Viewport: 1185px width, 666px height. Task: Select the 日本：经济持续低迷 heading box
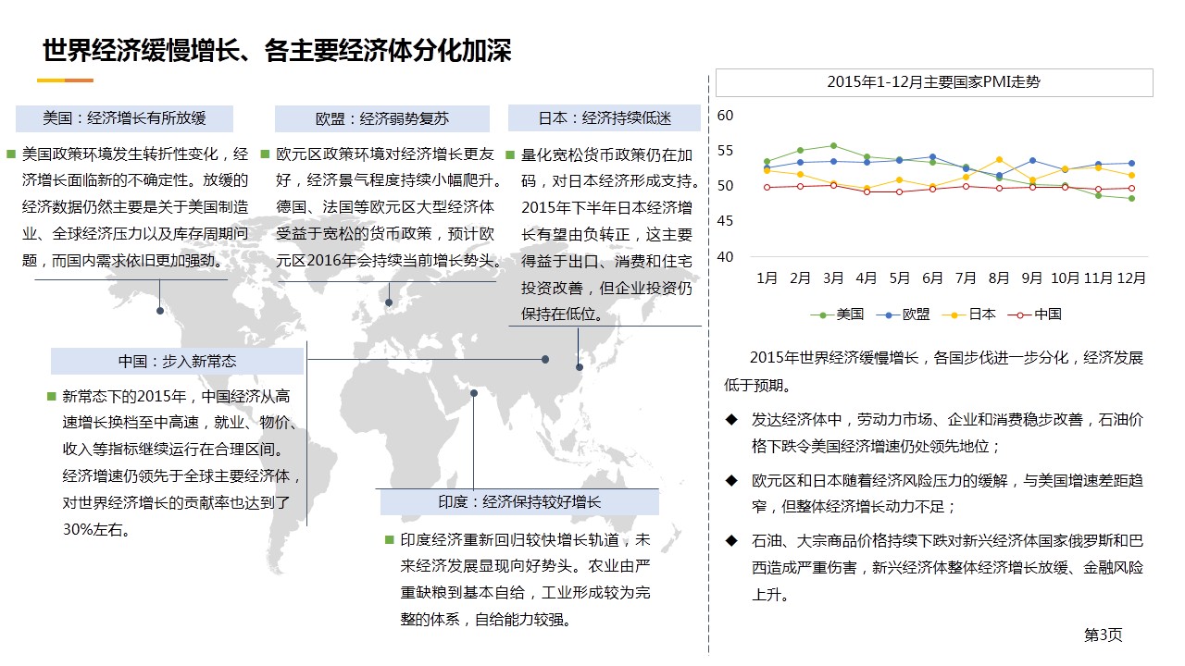[605, 118]
